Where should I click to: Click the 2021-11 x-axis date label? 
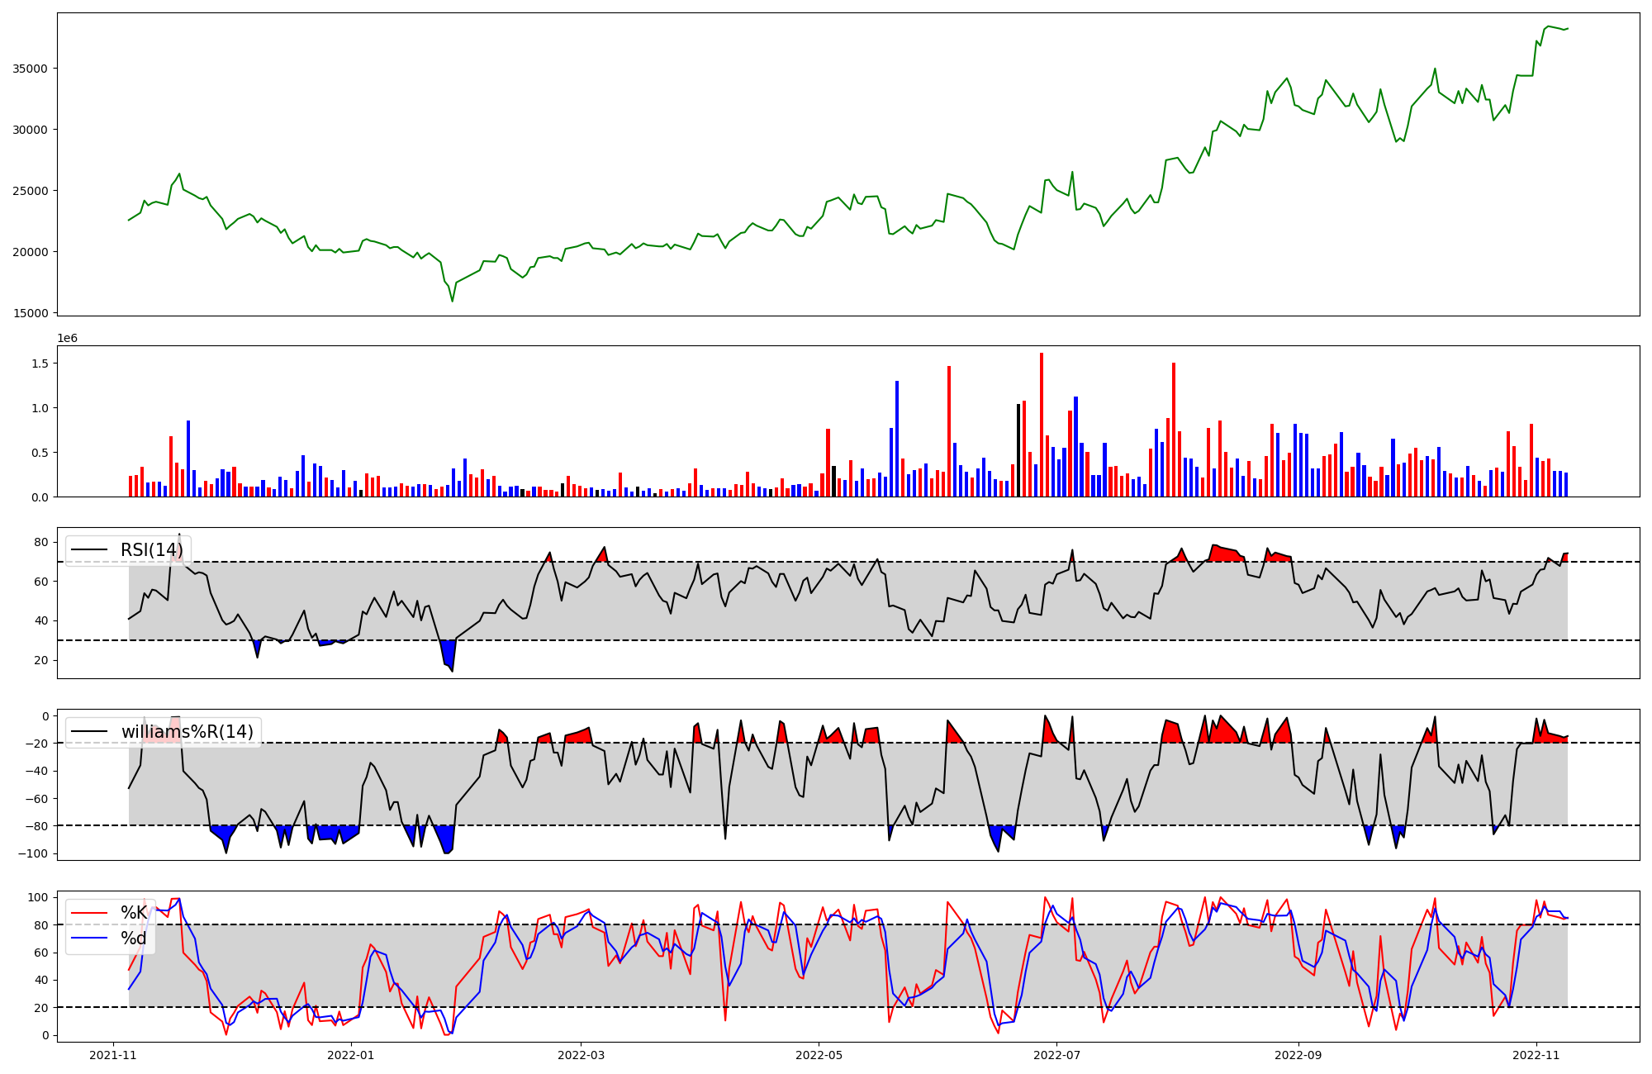[x=113, y=1055]
